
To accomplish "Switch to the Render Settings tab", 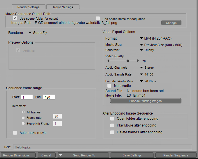I will click(x=28, y=7).
